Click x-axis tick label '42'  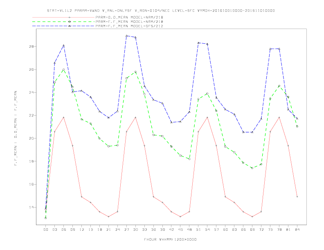(171, 230)
